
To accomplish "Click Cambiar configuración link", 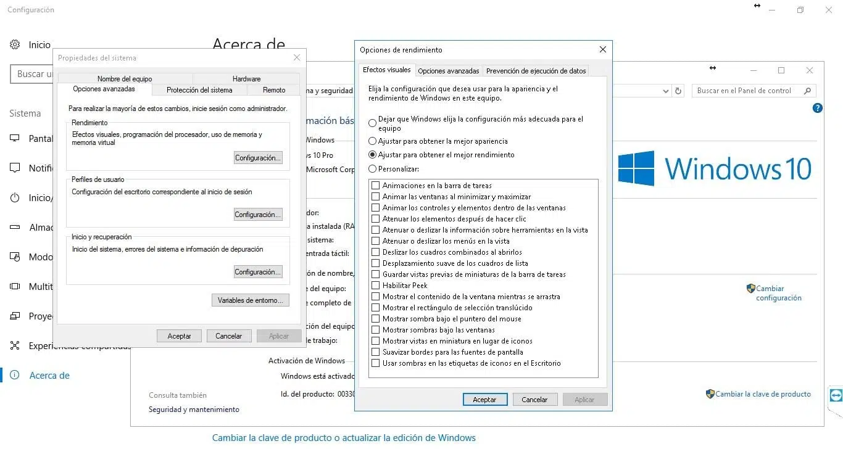I will tap(779, 293).
